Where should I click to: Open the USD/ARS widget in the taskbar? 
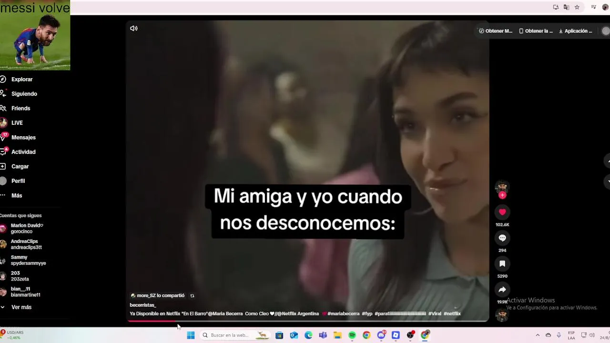12,335
